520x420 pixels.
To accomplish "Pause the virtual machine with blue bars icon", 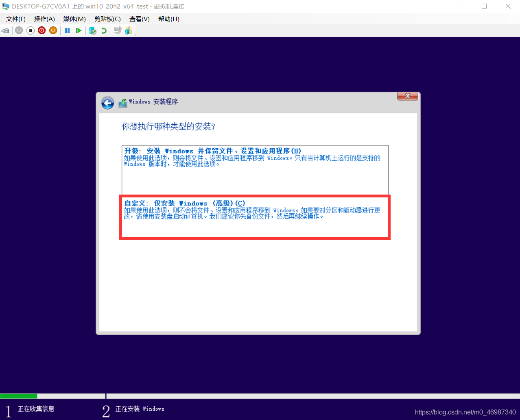I will [67, 30].
